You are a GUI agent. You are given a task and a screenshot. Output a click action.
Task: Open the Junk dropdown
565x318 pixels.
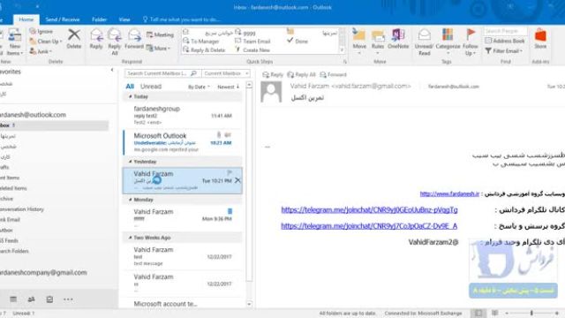point(41,51)
